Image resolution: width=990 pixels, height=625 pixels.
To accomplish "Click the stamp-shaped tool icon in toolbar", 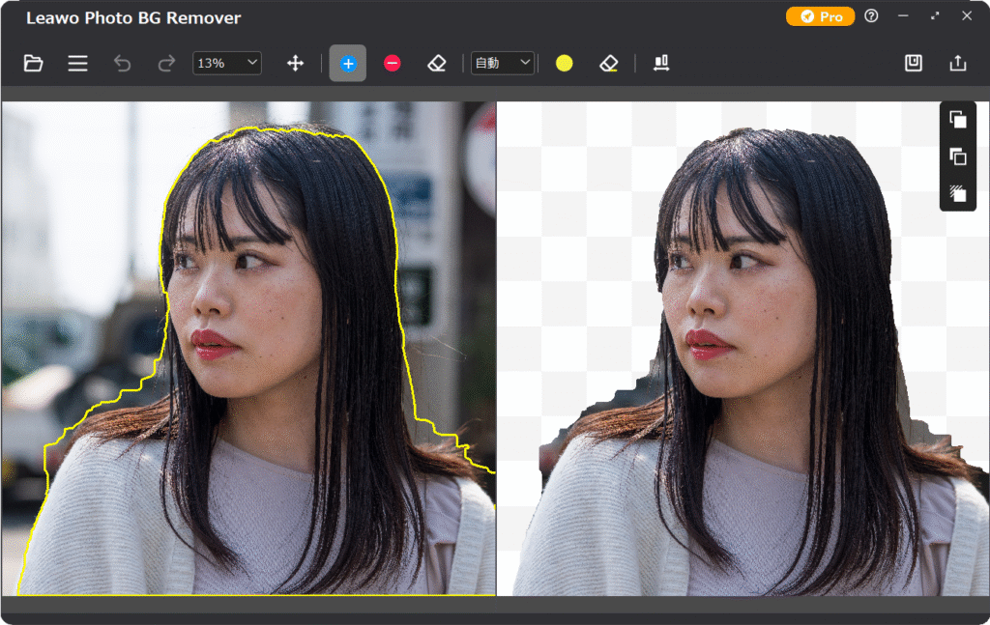I will coord(661,64).
